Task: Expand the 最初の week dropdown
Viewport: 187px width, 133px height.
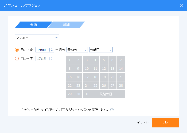Action: pos(77,50)
